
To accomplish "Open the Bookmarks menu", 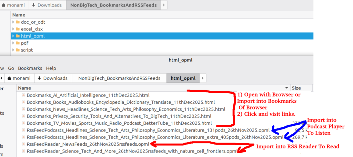I will 30,68.
